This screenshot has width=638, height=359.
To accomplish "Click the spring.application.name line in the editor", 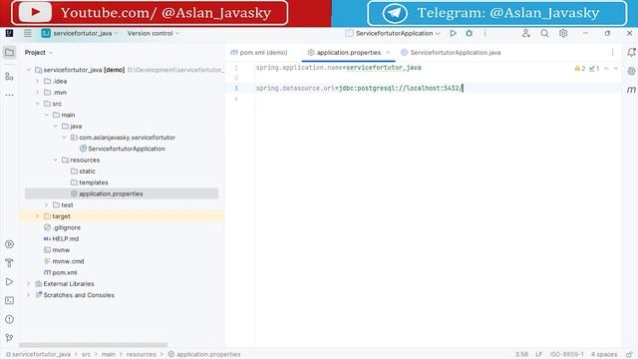I will point(339,68).
